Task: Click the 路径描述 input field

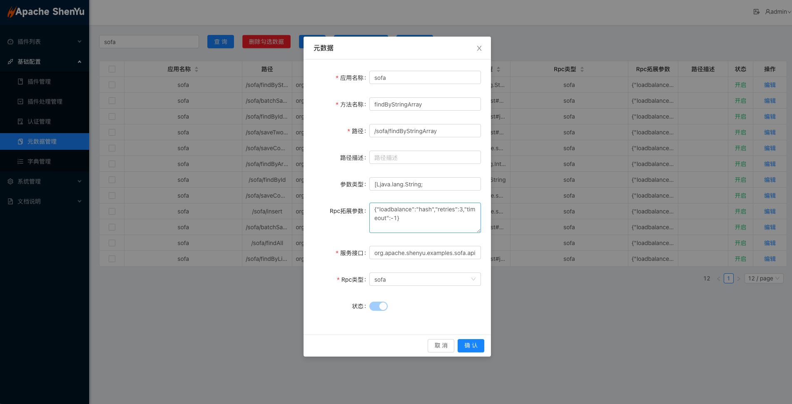Action: click(425, 158)
